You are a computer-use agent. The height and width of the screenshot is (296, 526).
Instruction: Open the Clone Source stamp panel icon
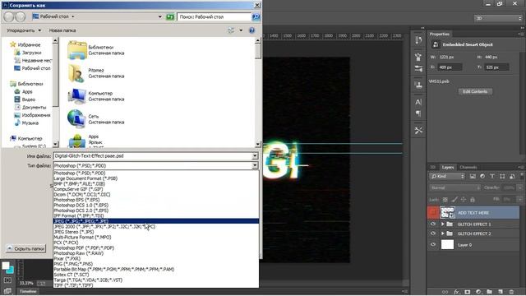[418, 85]
